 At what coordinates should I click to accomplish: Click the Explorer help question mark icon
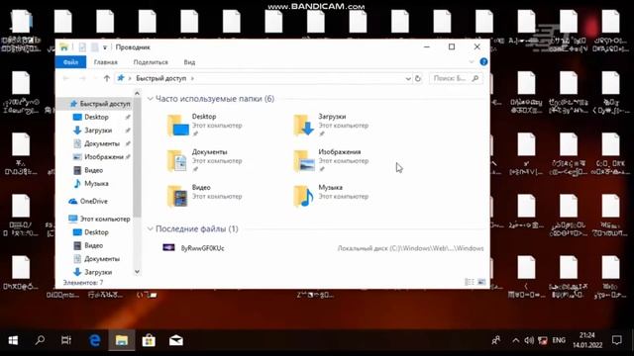(483, 61)
